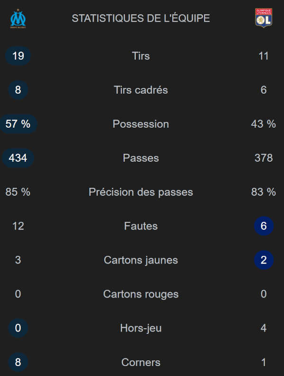This screenshot has width=284, height=376.
Task: Select Lyon's 43 % possession value
Action: tap(264, 124)
